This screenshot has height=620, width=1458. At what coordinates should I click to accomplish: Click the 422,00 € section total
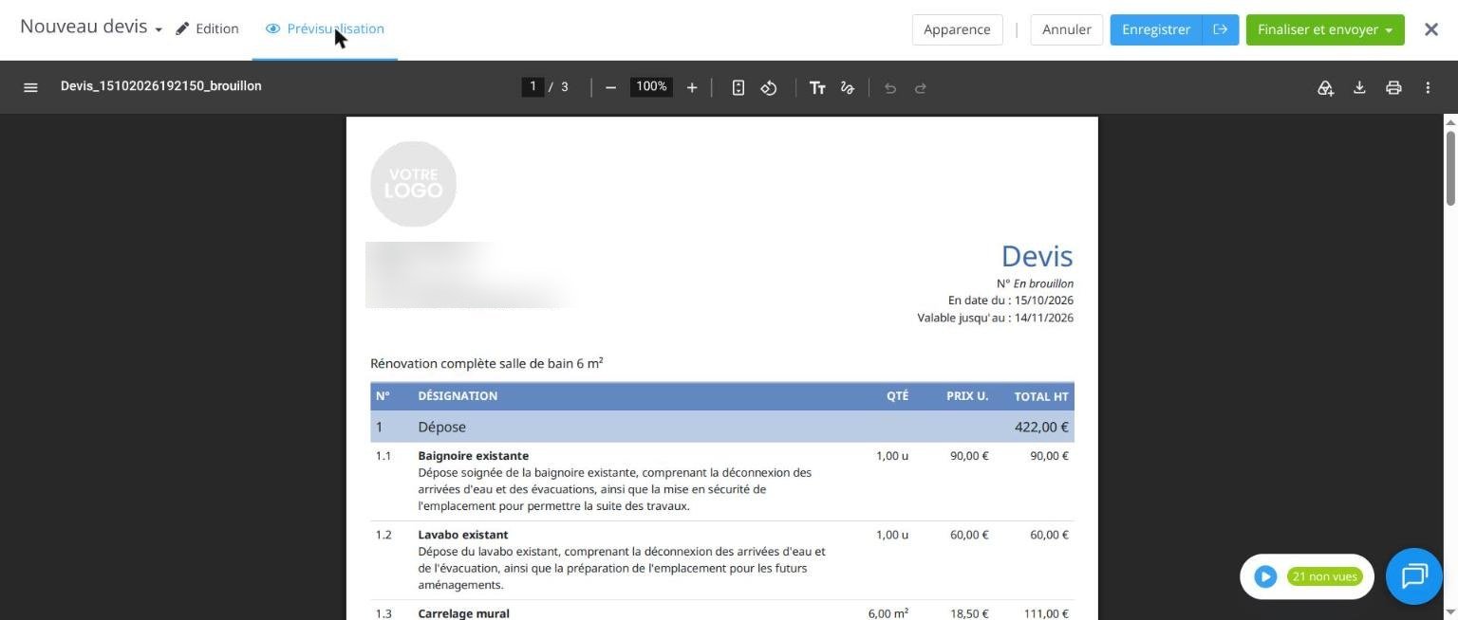(1041, 427)
